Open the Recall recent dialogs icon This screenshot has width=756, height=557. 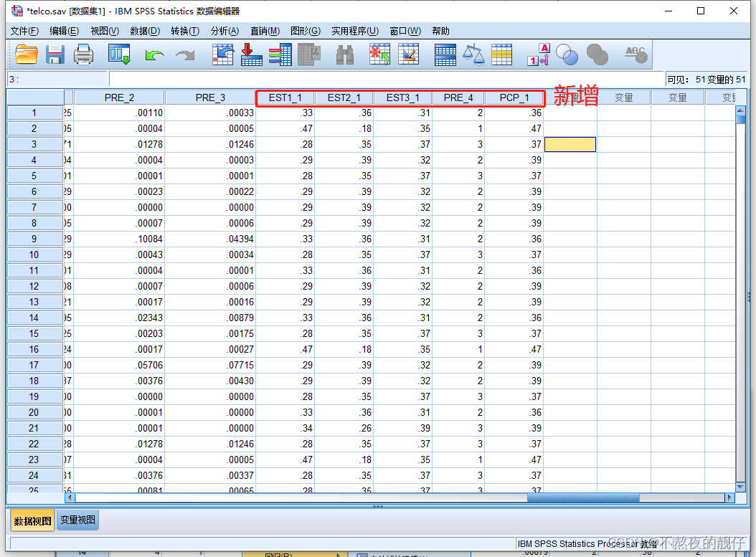(x=119, y=54)
